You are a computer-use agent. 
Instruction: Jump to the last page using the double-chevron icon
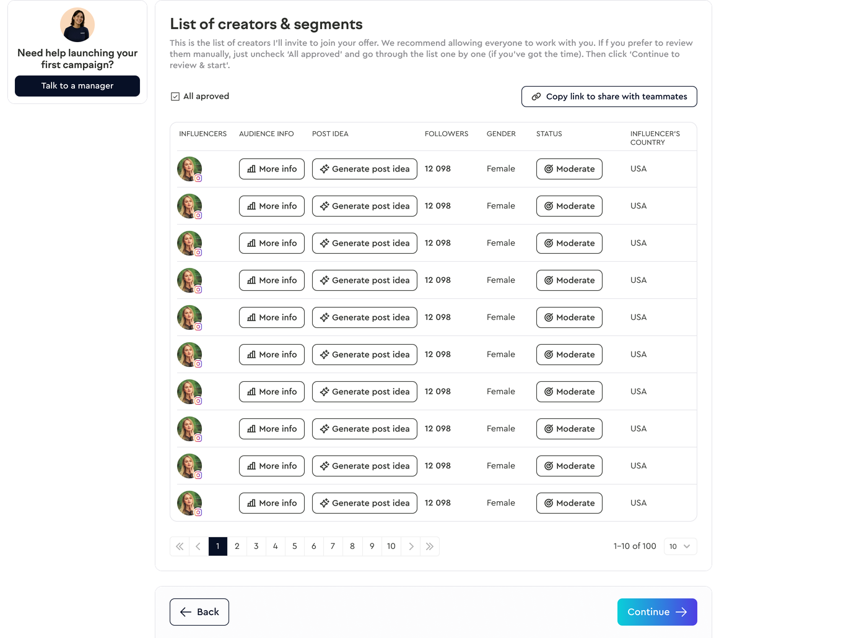click(x=430, y=546)
